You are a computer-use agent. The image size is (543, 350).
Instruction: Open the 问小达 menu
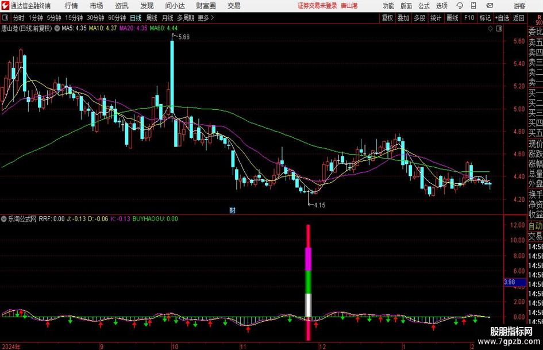point(175,6)
